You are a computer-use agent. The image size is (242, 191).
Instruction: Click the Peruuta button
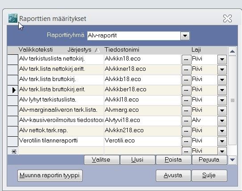[x=209, y=160]
